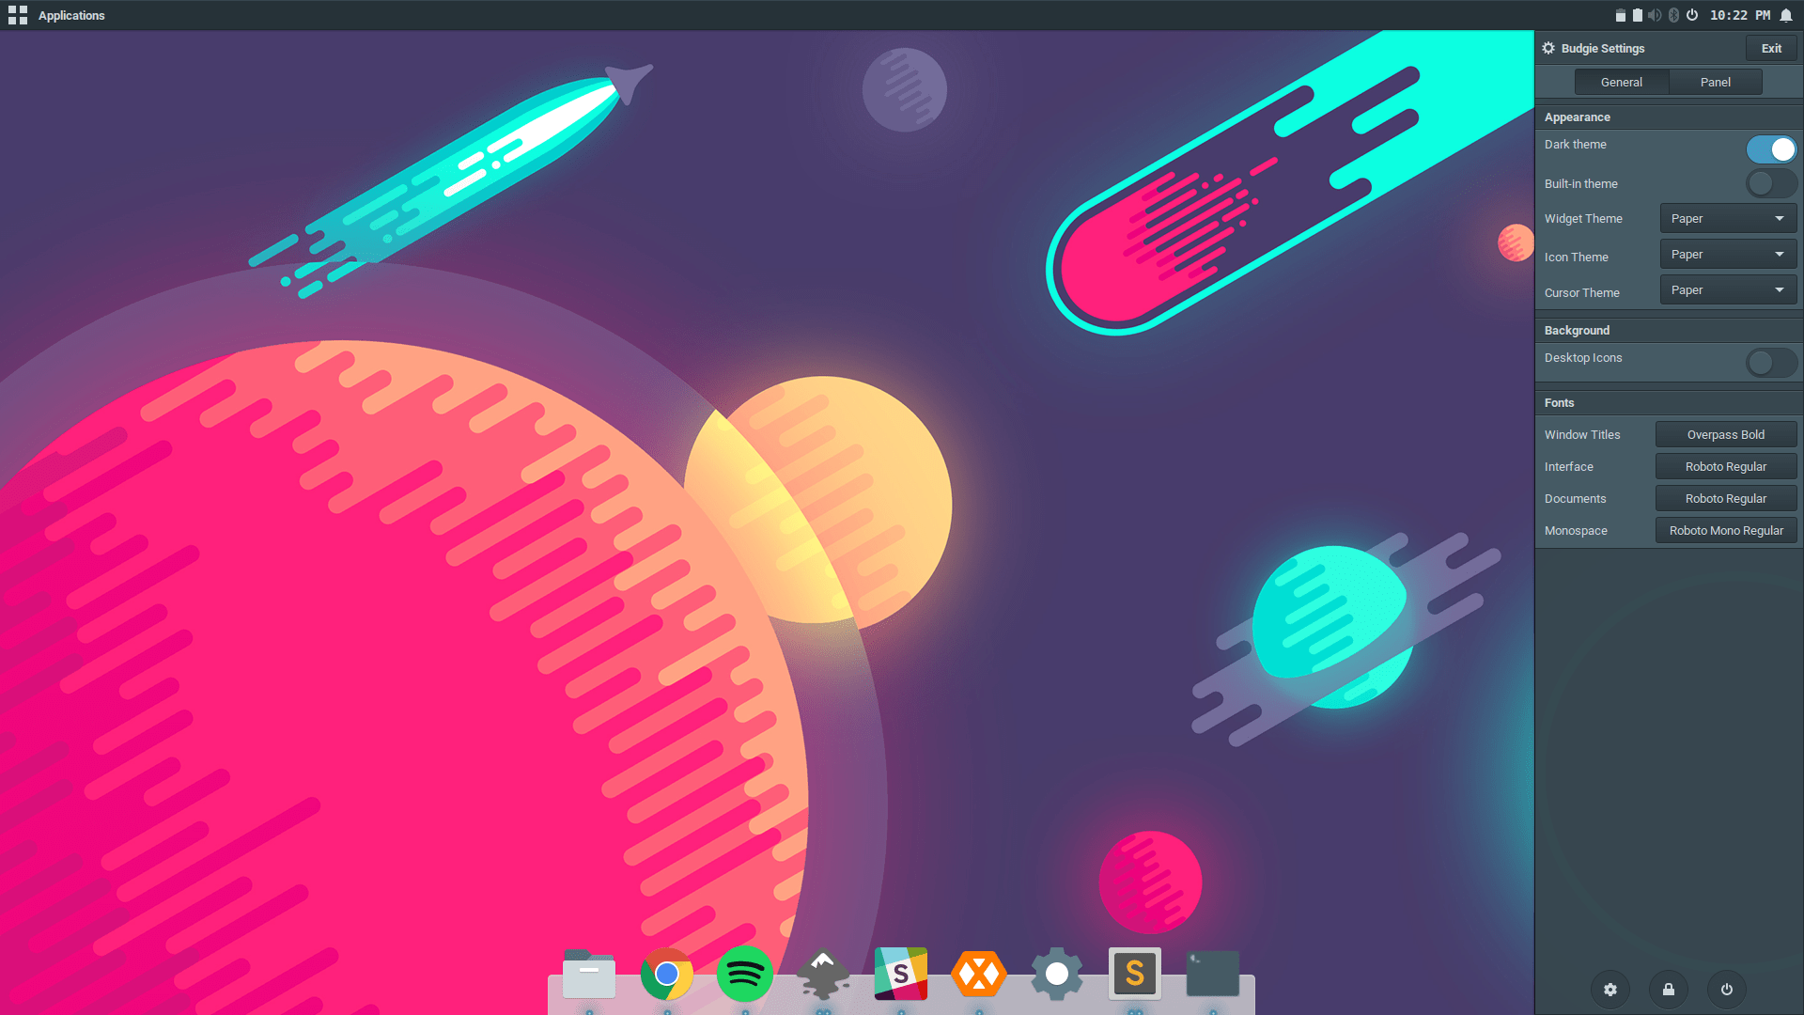The height and width of the screenshot is (1015, 1804).
Task: Open system settings gear at sidebar bottom
Action: click(x=1610, y=989)
